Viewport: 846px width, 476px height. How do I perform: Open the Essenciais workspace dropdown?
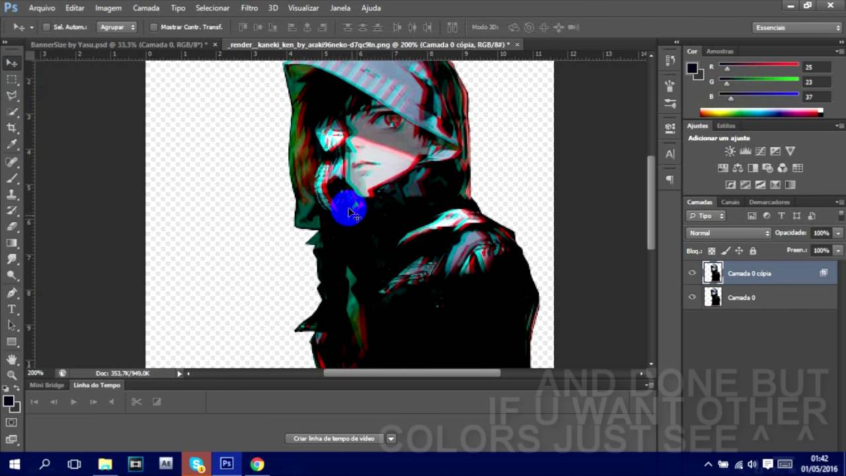click(x=797, y=28)
